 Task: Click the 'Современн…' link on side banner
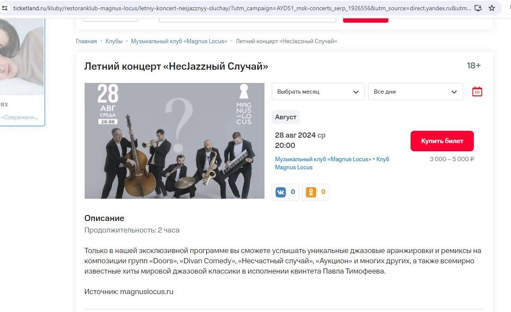[x=20, y=118]
